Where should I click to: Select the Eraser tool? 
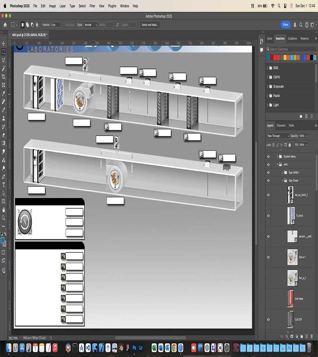(x=3, y=135)
